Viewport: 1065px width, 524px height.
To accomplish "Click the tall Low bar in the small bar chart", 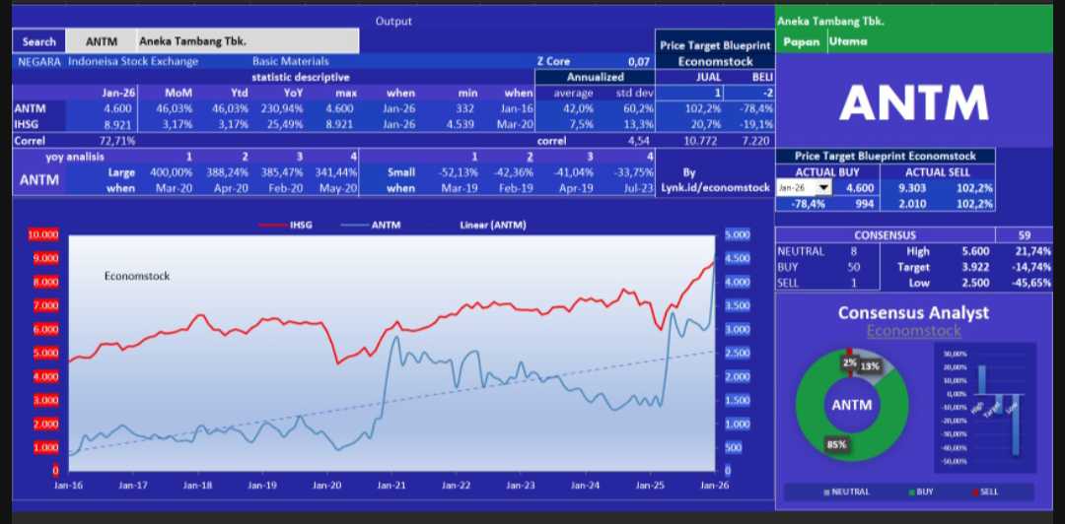I will click(x=1016, y=426).
